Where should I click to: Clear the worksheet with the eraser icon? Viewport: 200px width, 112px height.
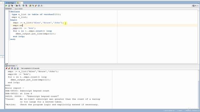(x=36, y=6)
